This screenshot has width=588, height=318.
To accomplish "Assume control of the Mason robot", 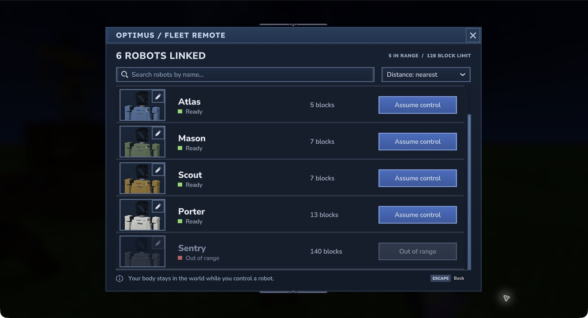I will pyautogui.click(x=418, y=142).
